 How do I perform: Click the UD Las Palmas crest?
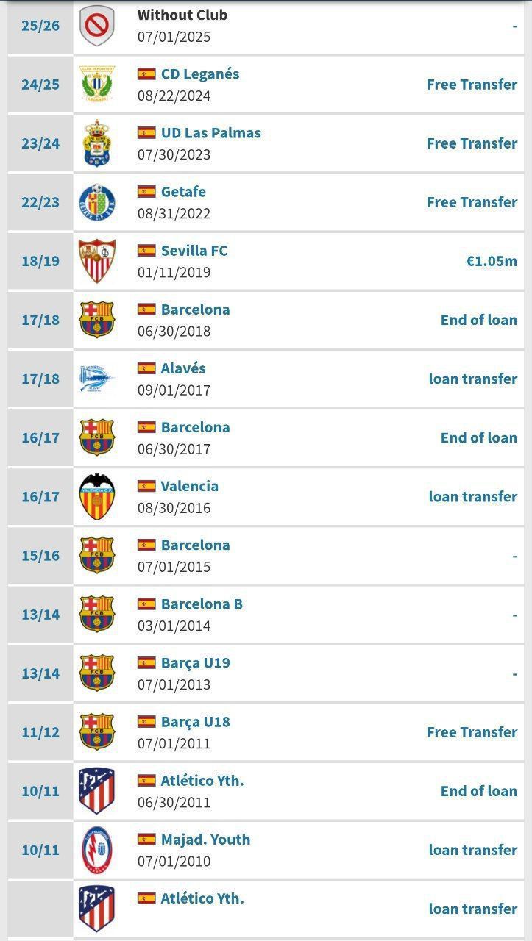pyautogui.click(x=97, y=143)
